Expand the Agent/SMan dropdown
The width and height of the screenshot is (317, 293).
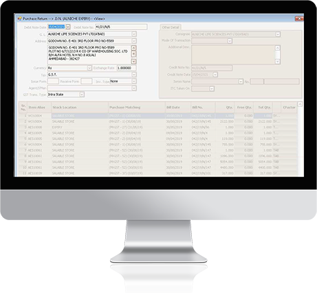pos(134,88)
